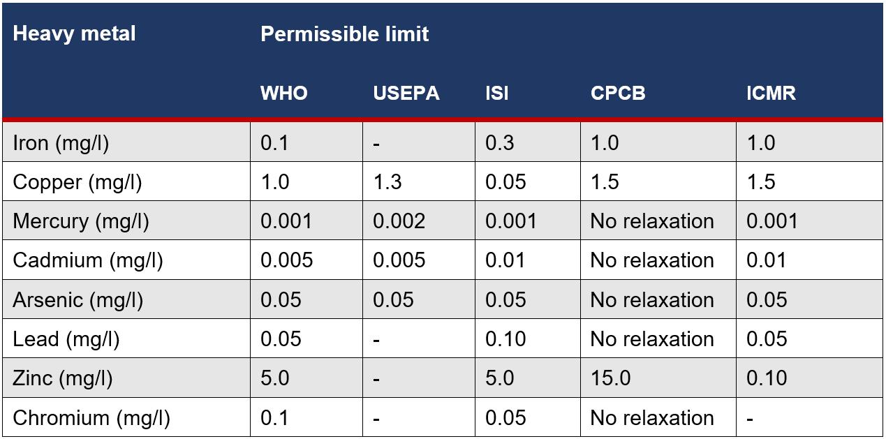
Task: Select Mercury's USEPA value 0.002
Action: tap(399, 221)
